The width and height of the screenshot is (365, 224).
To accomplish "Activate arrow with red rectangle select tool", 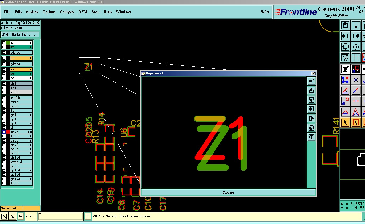I will (356, 123).
